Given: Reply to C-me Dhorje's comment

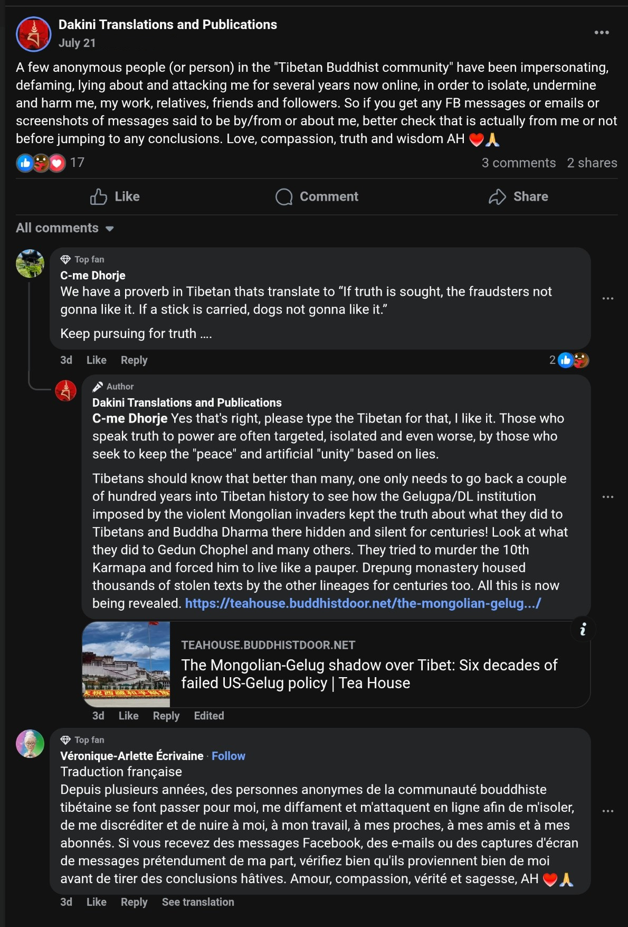Looking at the screenshot, I should (134, 360).
